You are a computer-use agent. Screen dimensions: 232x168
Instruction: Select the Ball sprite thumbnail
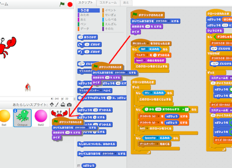coord(5,118)
